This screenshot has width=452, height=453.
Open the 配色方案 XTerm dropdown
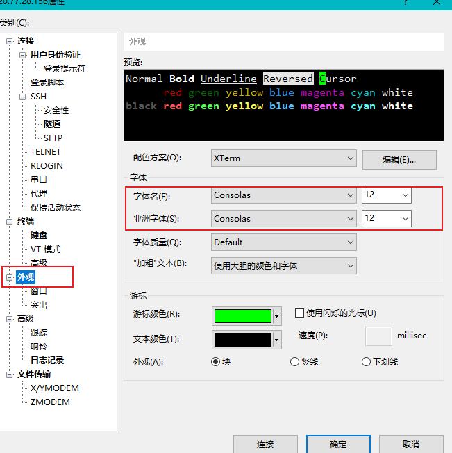point(284,158)
